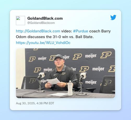
Task: Click the water bottle in the photo
Action: pyautogui.click(x=70, y=88)
